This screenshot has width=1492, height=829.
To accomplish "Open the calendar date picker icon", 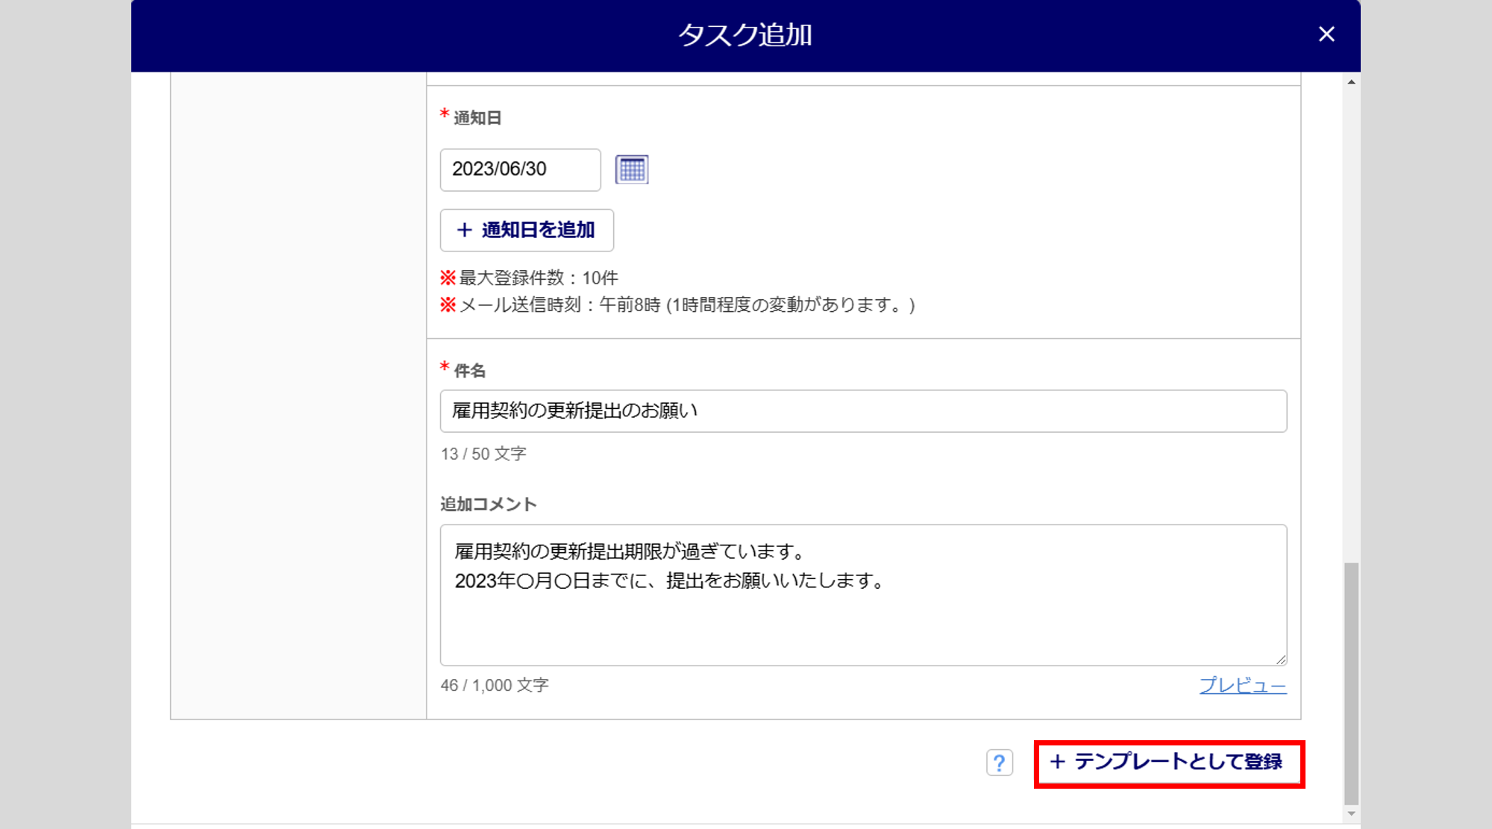I will [x=631, y=169].
